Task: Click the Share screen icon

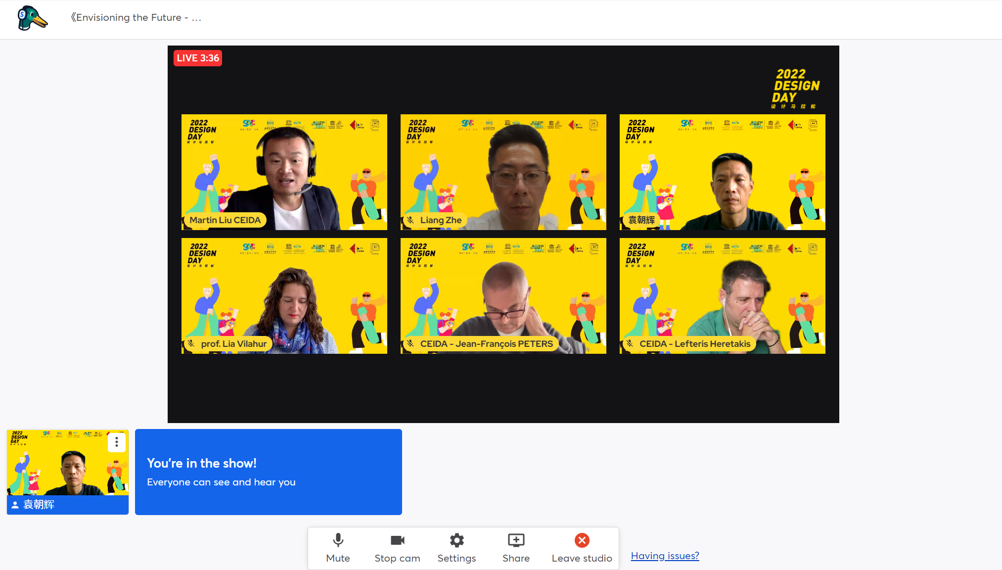Action: point(516,540)
